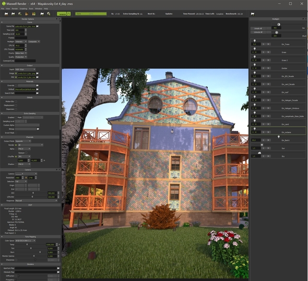
Task: Browse for Scene File using folder icon
Action: click(x=37, y=26)
